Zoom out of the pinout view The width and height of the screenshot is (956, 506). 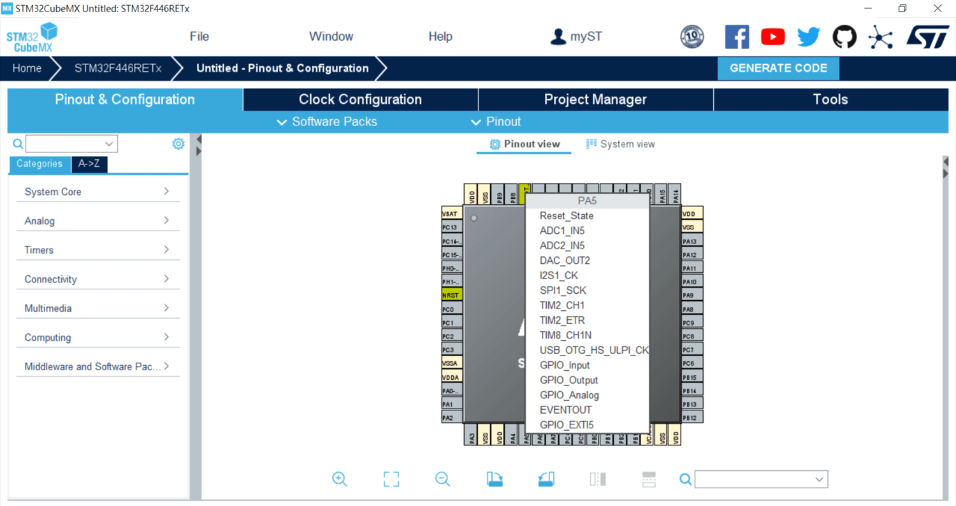(443, 479)
